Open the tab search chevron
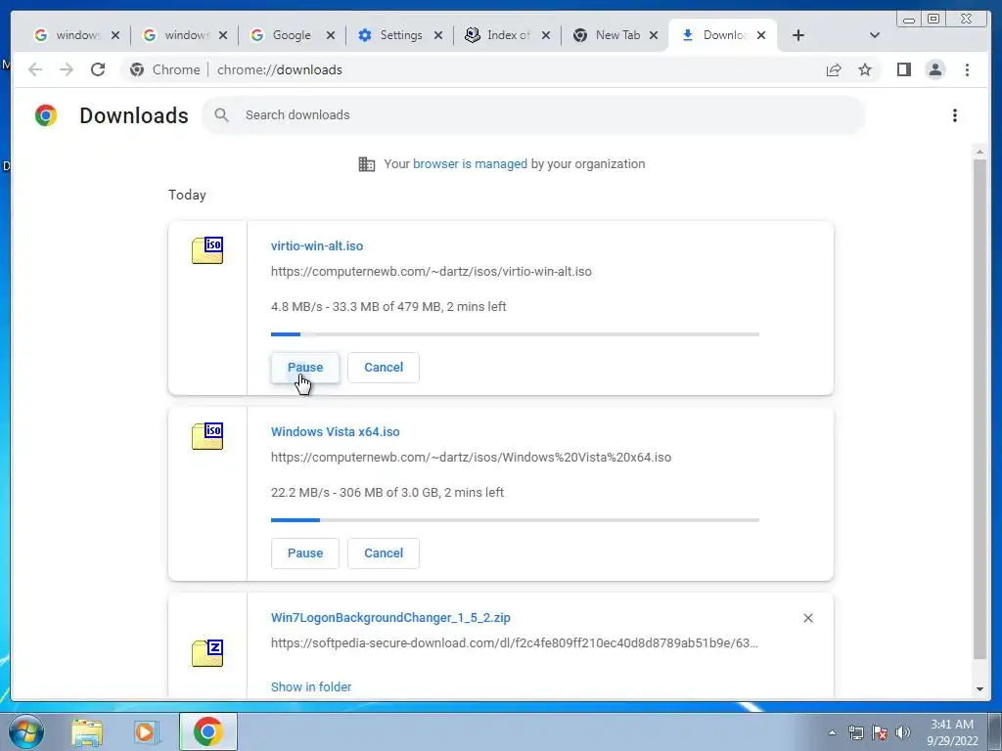The height and width of the screenshot is (751, 1002). tap(875, 35)
